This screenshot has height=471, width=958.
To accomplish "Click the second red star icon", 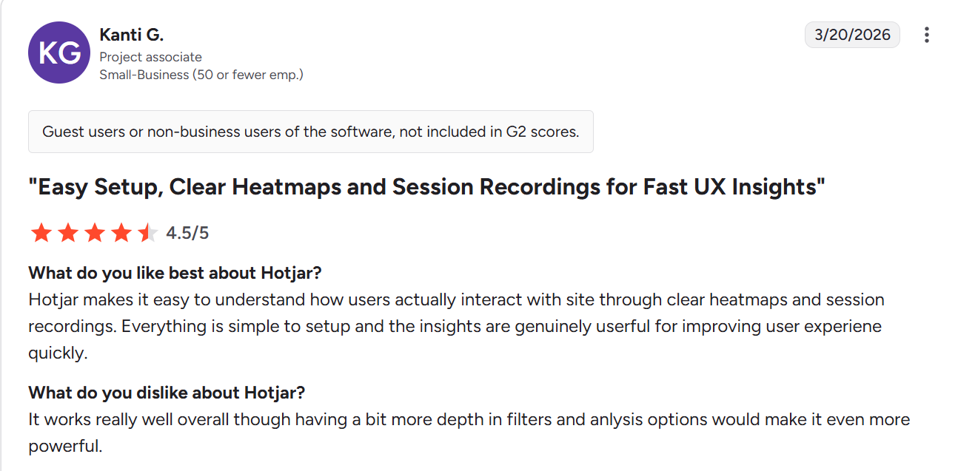I will tap(68, 232).
